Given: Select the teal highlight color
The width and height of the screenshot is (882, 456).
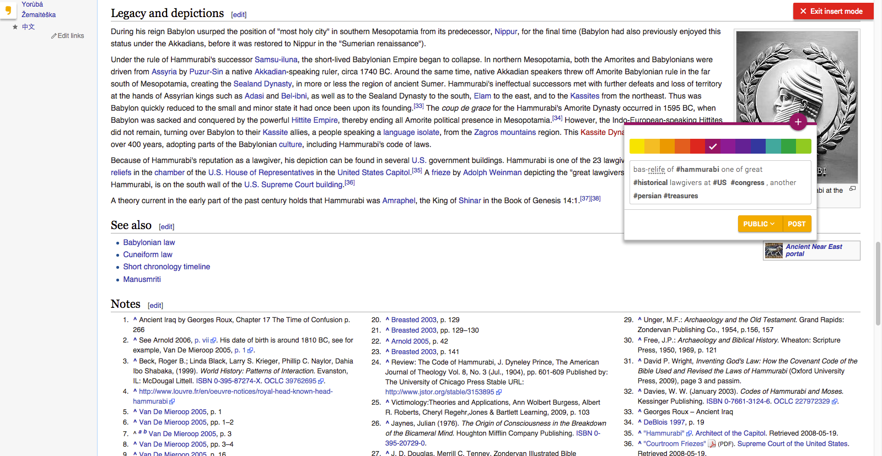Looking at the screenshot, I should (x=773, y=146).
